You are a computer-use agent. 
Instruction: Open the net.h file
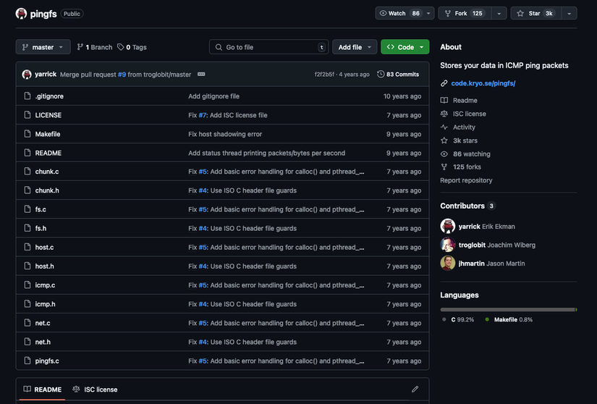[x=43, y=342]
